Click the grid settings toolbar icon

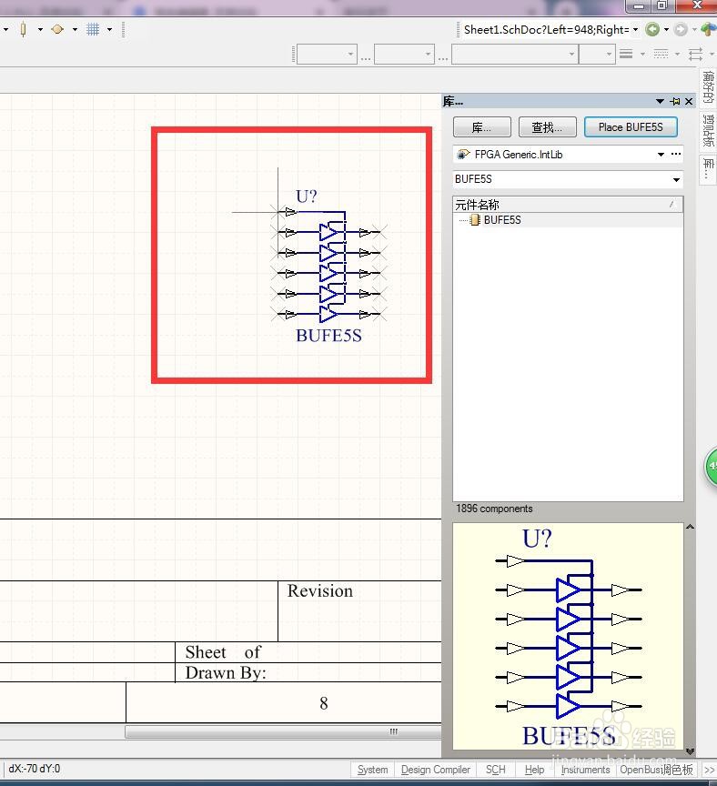pos(93,30)
